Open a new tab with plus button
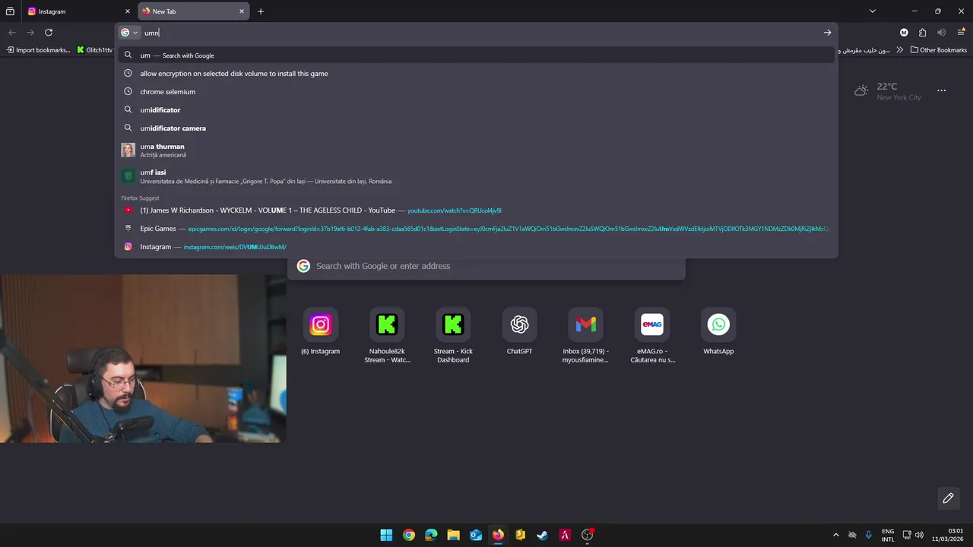The image size is (973, 547). point(261,11)
